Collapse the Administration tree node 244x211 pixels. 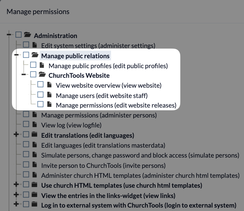point(9,35)
